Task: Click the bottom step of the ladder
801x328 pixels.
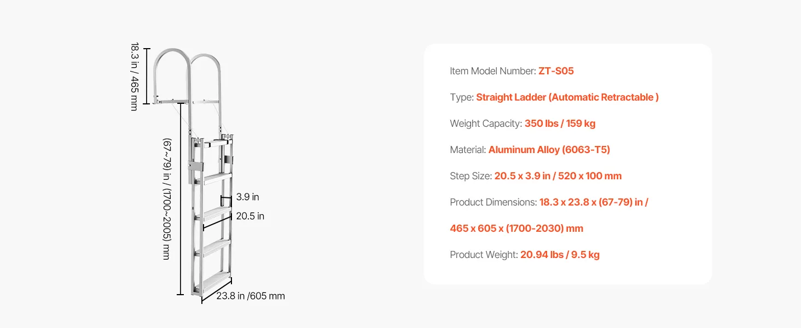Action: point(217,280)
